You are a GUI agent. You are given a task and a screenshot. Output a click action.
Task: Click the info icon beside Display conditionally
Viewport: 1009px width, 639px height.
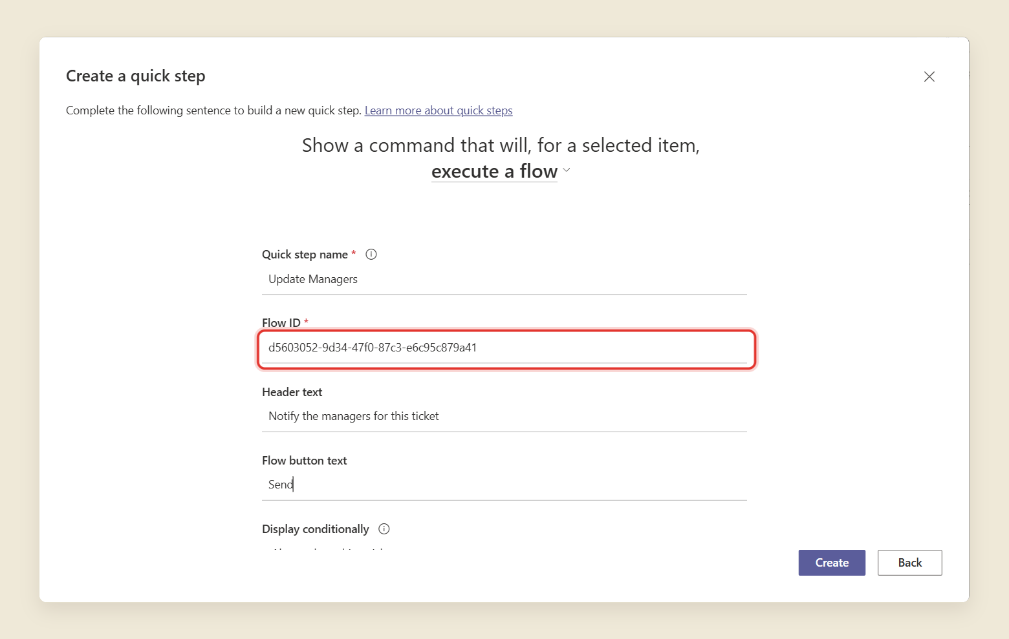384,529
